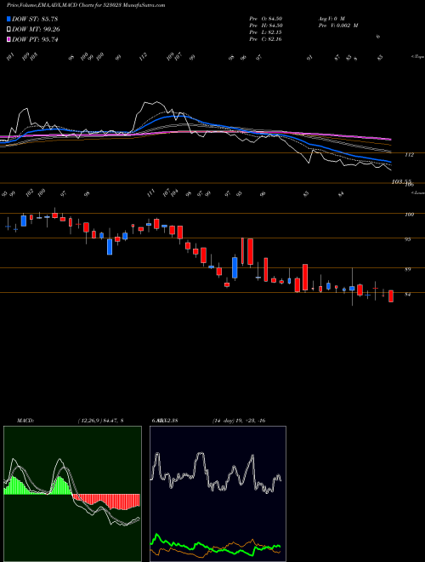Click the chart title mentioning MunafaSutra.com
Viewport: 425px width, 562px height.
(86, 5)
